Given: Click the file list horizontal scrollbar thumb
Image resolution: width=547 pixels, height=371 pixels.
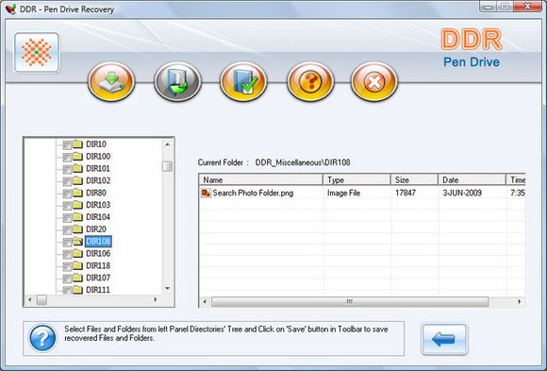Looking at the screenshot, I should pyautogui.click(x=350, y=301).
